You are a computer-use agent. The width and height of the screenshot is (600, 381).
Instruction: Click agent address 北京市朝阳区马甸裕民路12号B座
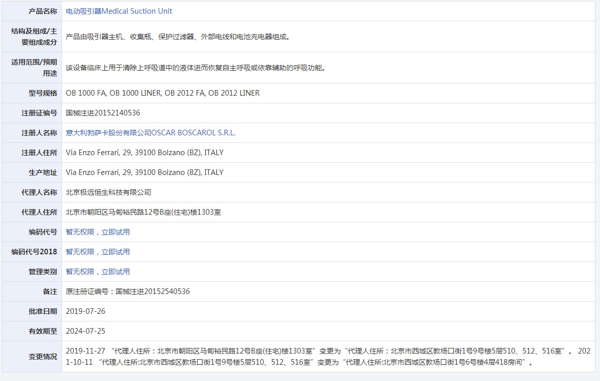[143, 212]
